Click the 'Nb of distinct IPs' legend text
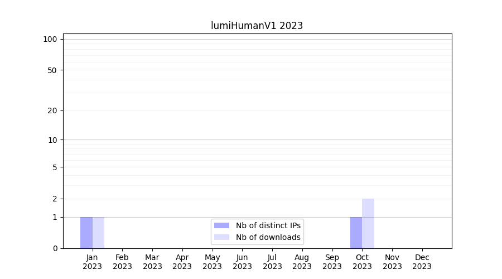 click(268, 225)
